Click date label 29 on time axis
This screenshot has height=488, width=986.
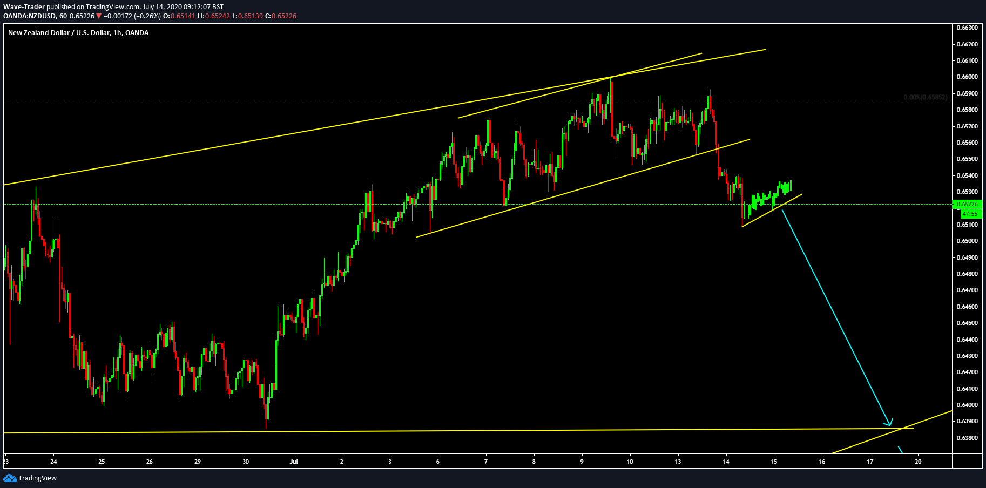198,462
